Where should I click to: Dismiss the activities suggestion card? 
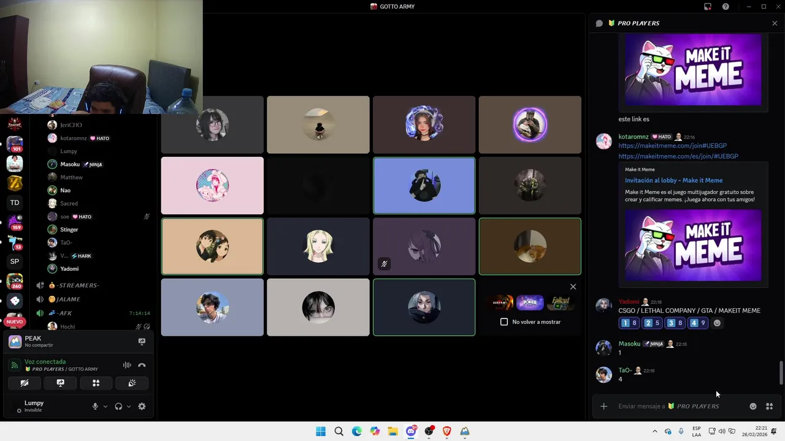(x=573, y=287)
